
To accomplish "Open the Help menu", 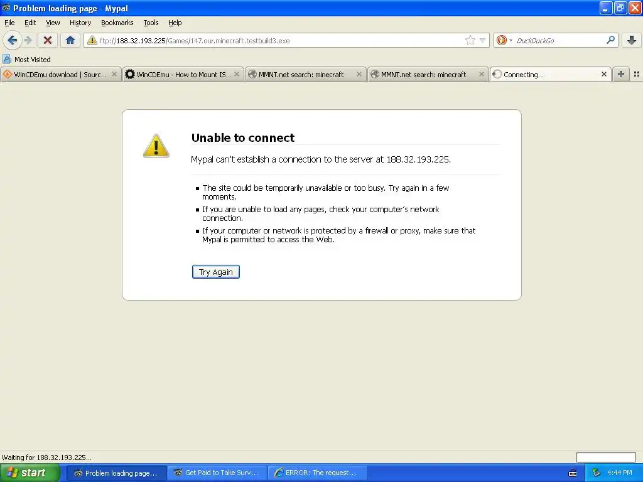I will coord(175,23).
